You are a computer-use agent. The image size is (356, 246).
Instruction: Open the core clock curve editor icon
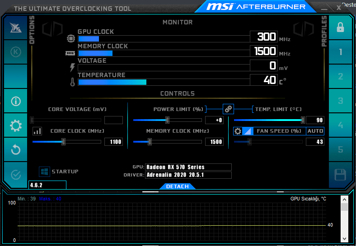37,131
